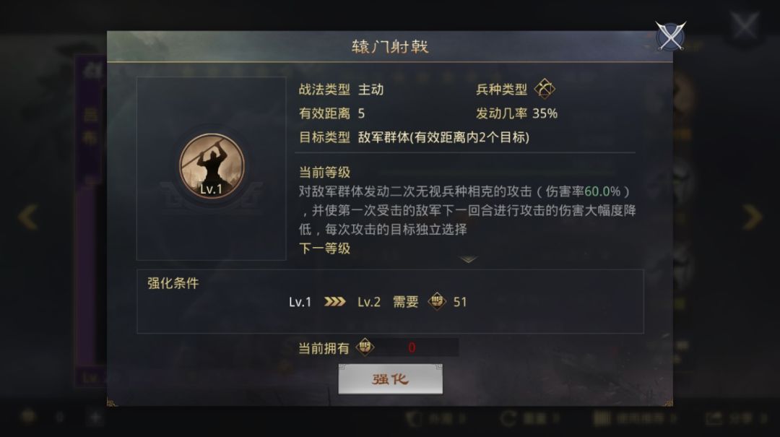
Task: Go to next skill with right yellow arrow
Action: click(x=752, y=217)
